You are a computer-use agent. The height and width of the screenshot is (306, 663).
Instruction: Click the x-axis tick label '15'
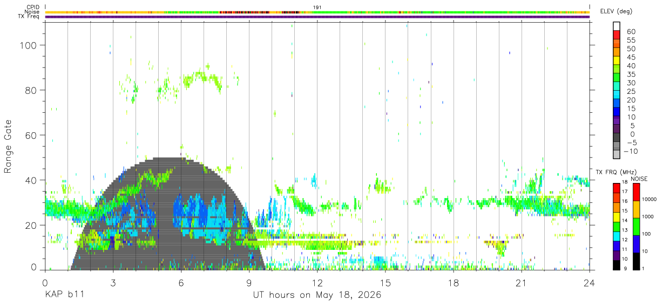385,283
